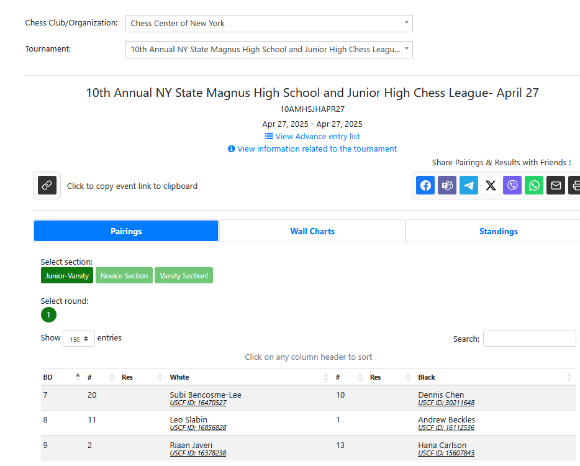
Task: Switch to the Wall Charts tab
Action: pyautogui.click(x=312, y=231)
